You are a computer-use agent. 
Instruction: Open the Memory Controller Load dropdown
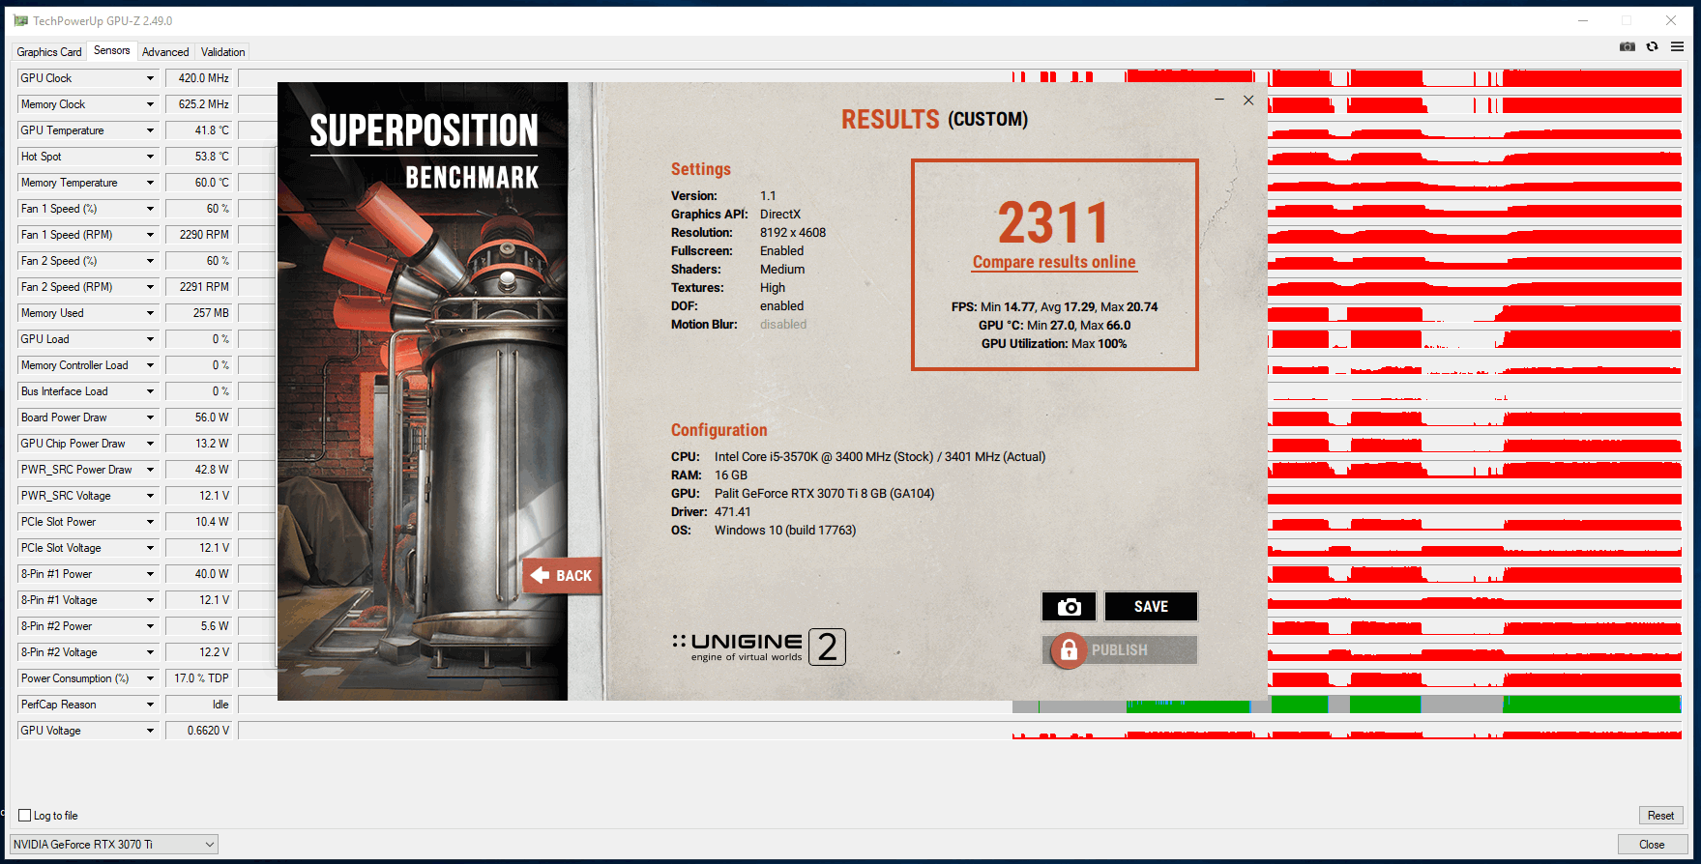point(150,365)
